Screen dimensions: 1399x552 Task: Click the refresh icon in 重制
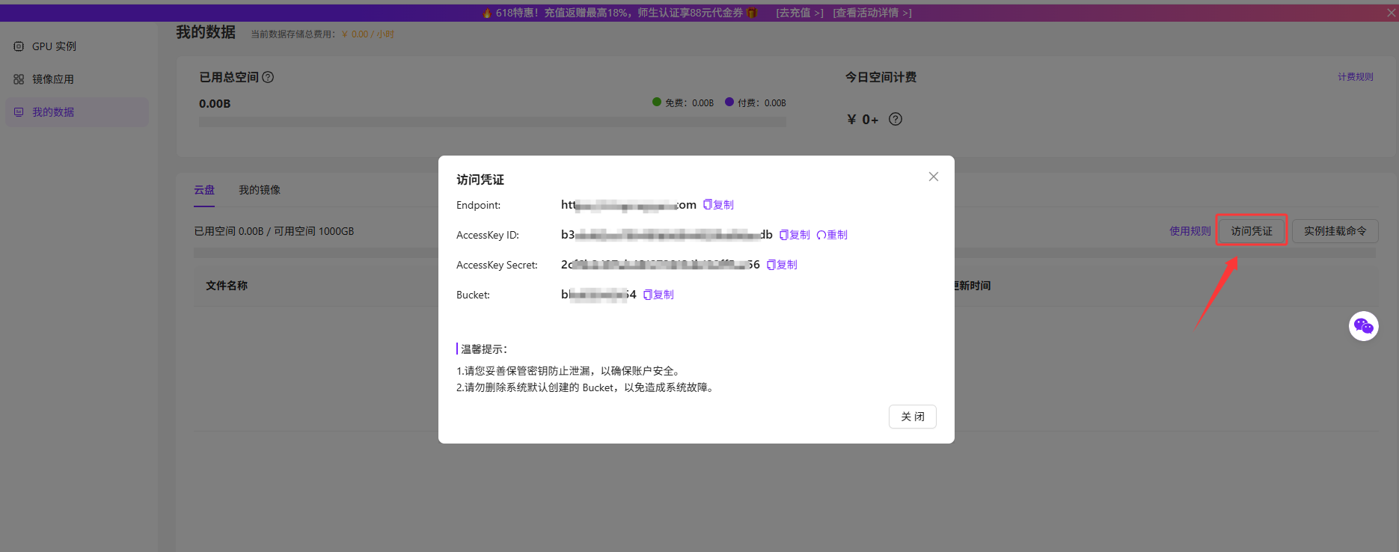821,235
